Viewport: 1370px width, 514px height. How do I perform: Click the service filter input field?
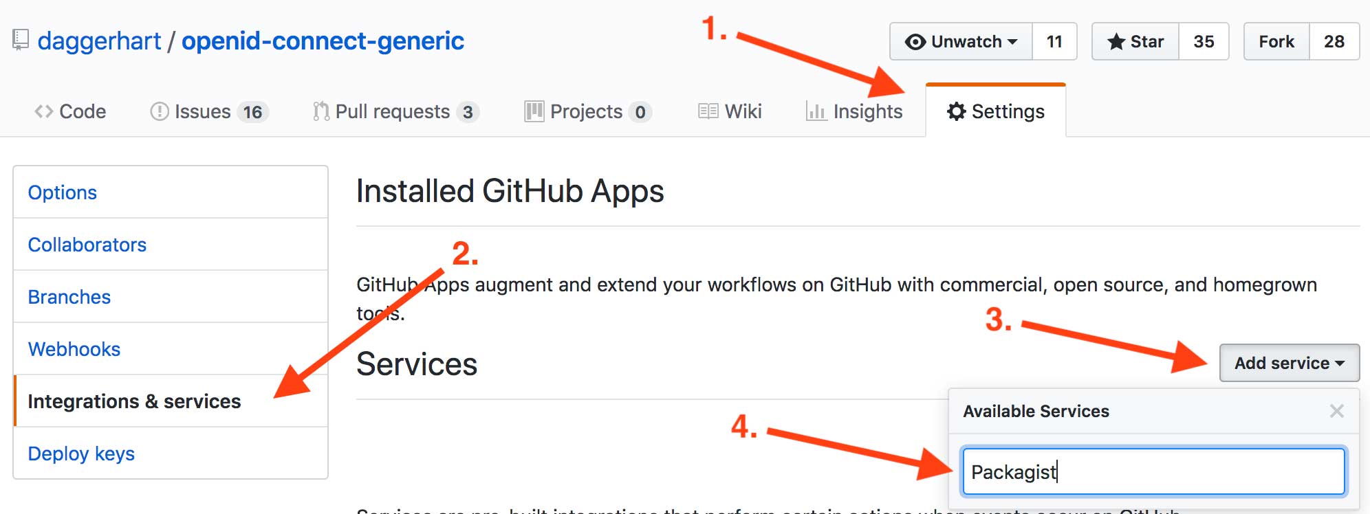point(1153,471)
